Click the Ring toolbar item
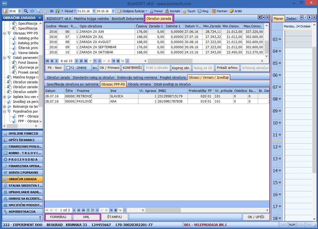The image size is (318, 229). (x=203, y=11)
